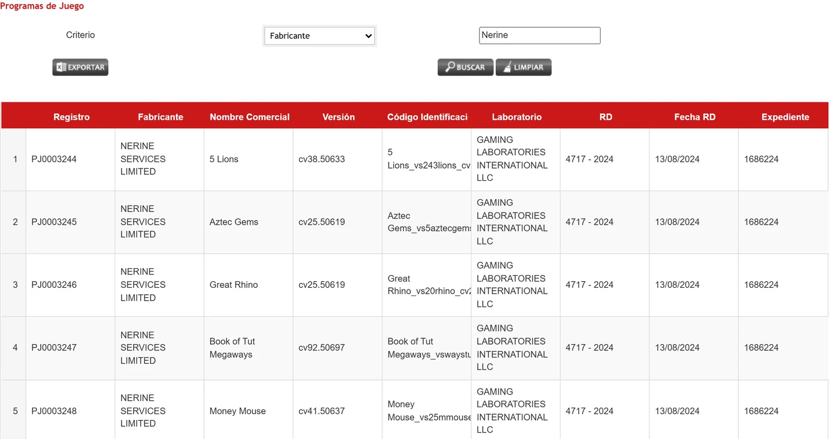
Task: Click version cv92.50697
Action: tap(322, 347)
